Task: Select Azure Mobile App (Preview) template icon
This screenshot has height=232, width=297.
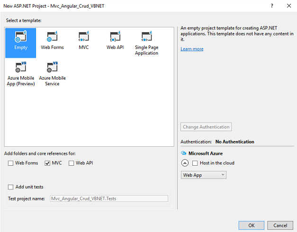Action: tap(21, 67)
